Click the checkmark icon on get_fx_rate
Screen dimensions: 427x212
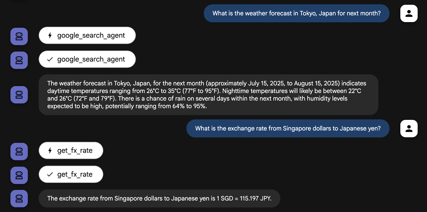click(x=50, y=174)
